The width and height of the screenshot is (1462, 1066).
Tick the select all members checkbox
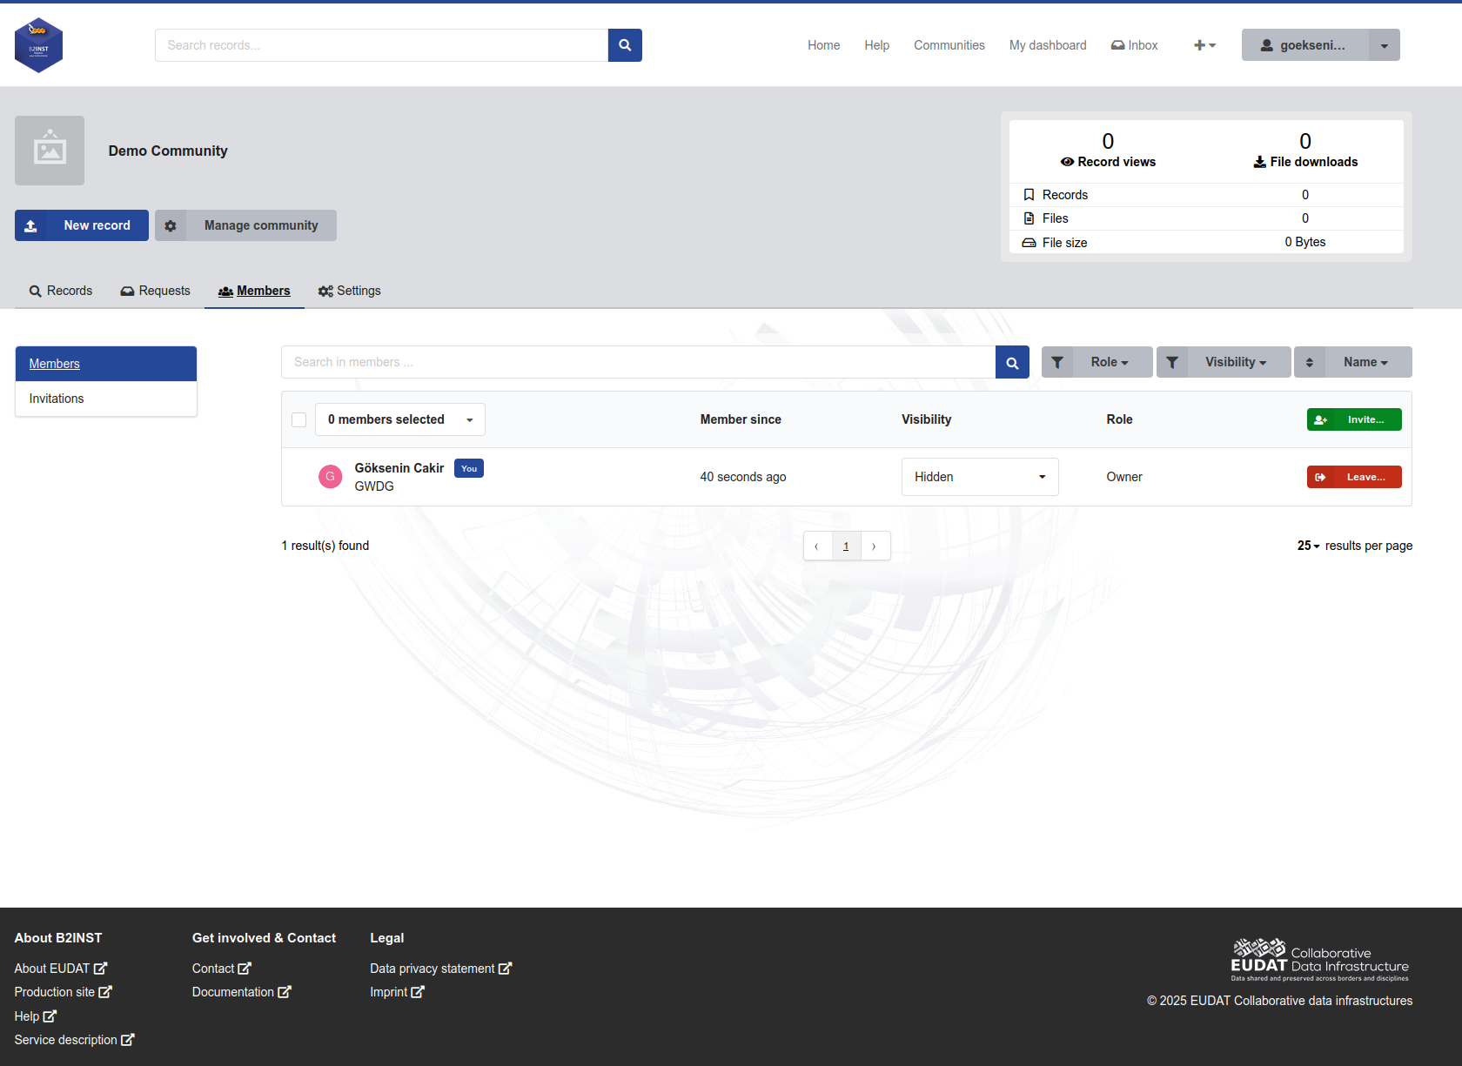[298, 419]
